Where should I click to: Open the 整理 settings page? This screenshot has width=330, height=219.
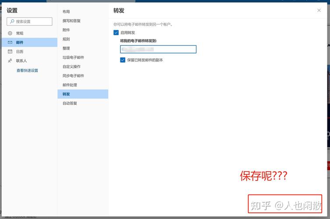(x=83, y=48)
